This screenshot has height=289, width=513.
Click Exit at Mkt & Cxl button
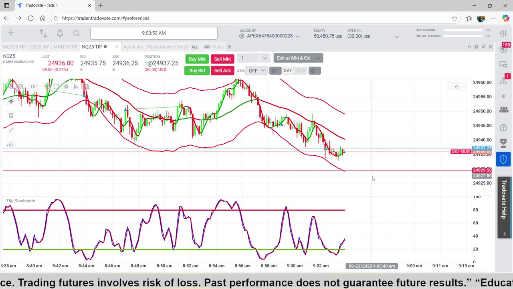tap(294, 58)
